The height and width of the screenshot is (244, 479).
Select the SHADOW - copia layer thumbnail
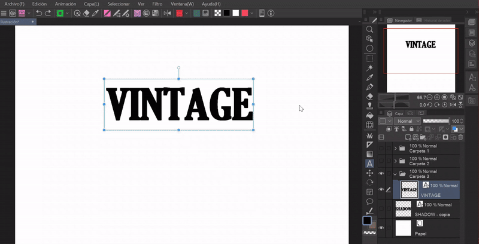tap(403, 208)
